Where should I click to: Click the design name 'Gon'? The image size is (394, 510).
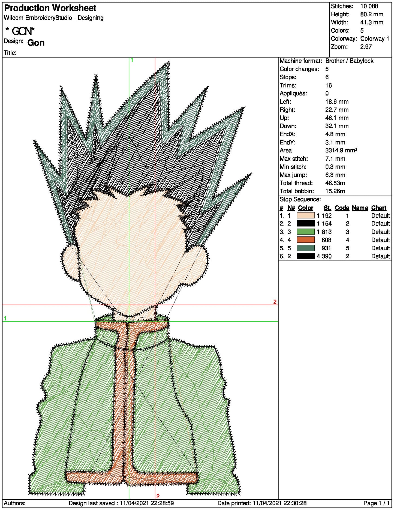pos(36,43)
